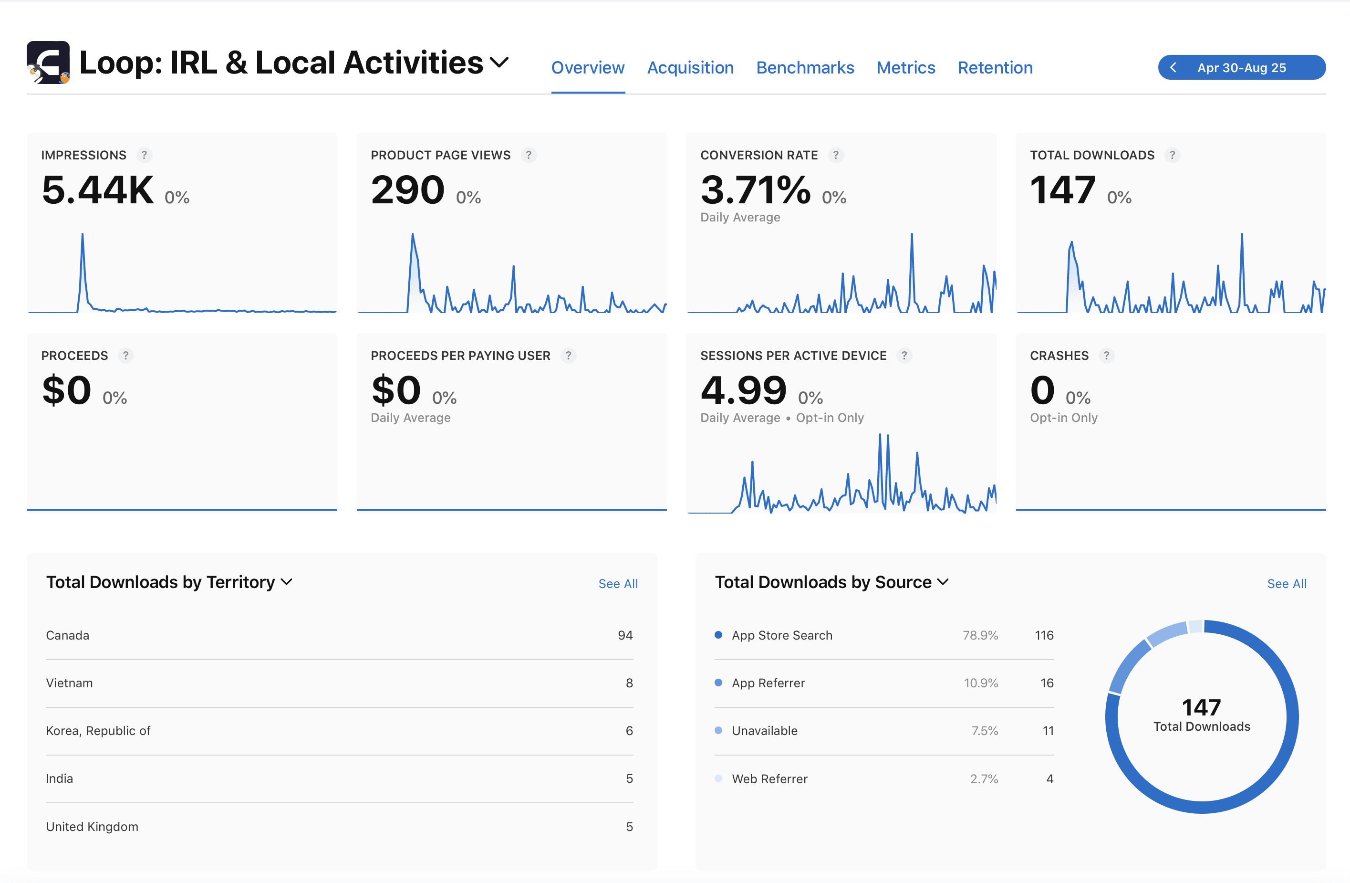
Task: Click the Loop app icon in header
Action: click(x=48, y=63)
